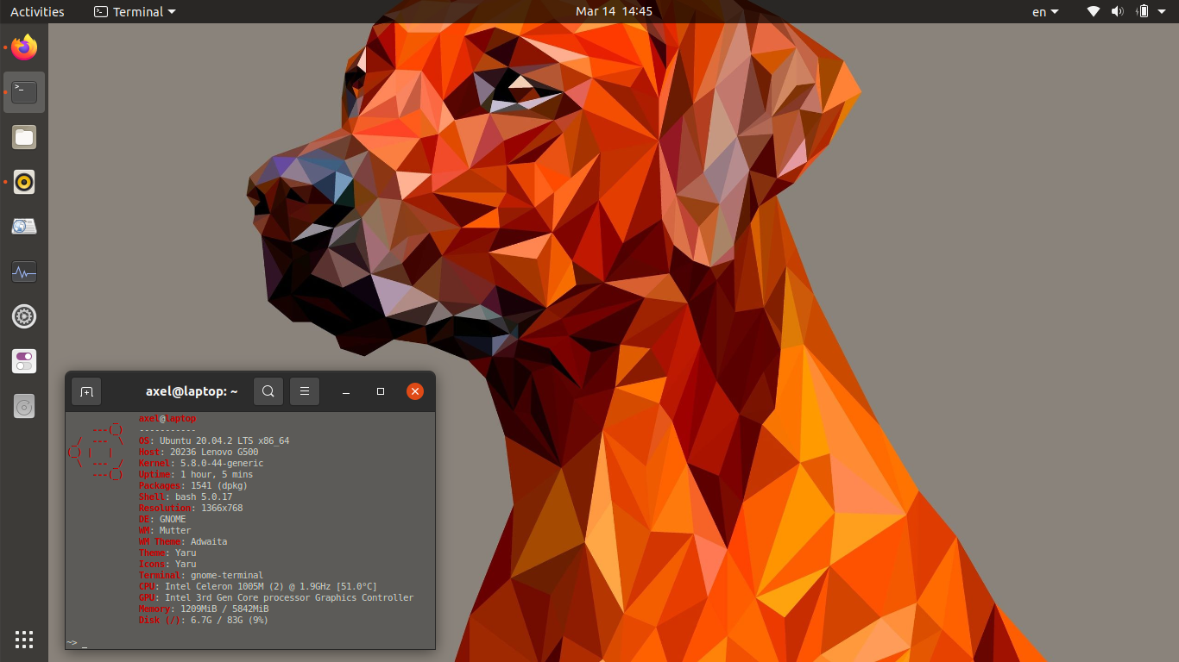This screenshot has height=662, width=1179.
Task: Show Applications grid at the dock bottom
Action: coord(24,639)
